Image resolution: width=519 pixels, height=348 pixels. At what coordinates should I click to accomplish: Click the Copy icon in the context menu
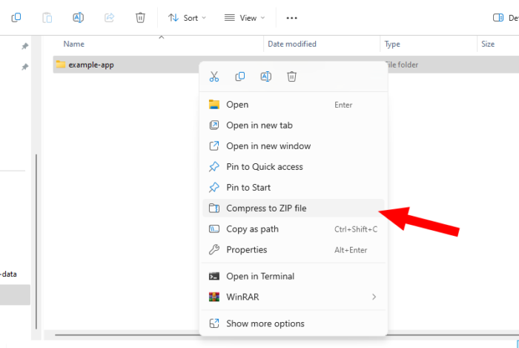(240, 76)
